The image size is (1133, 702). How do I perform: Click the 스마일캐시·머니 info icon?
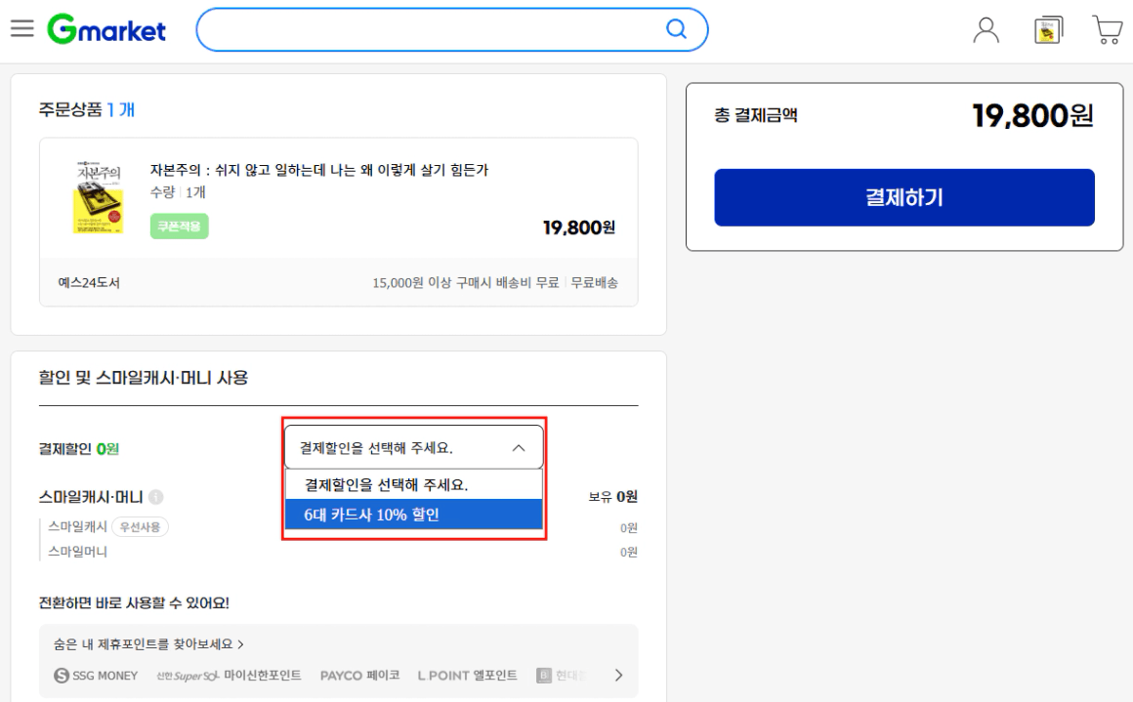(156, 497)
